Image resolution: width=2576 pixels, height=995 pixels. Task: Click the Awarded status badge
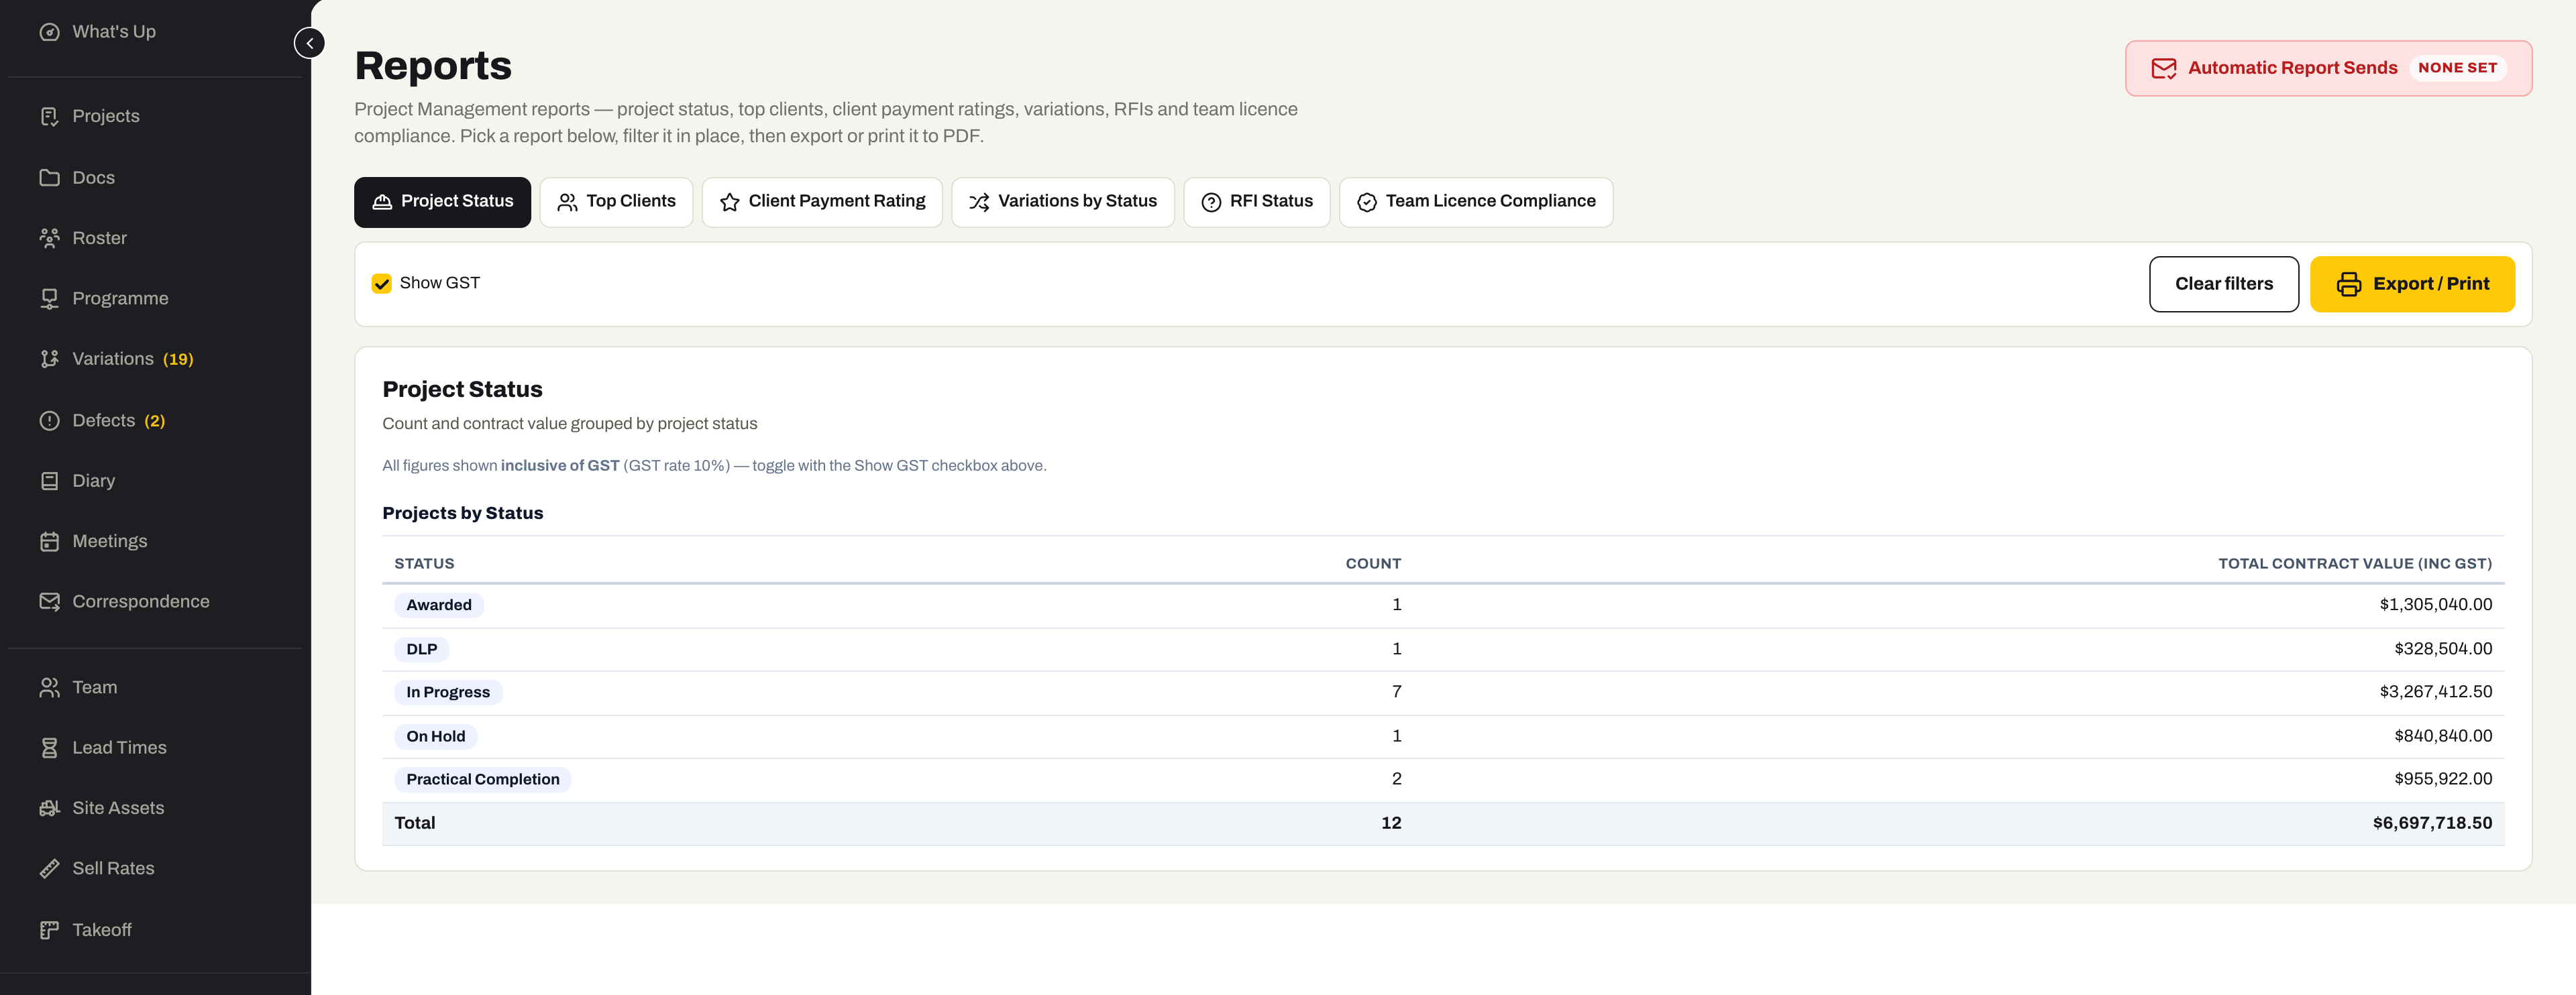[x=439, y=605]
